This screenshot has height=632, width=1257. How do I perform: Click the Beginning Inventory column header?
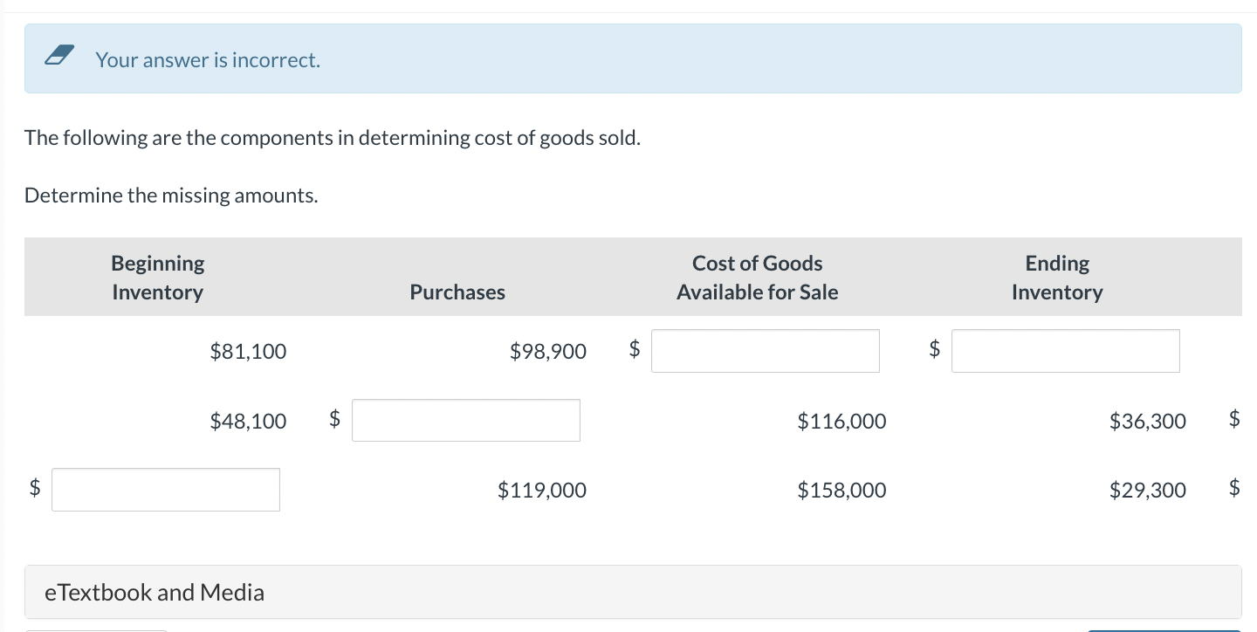(x=157, y=277)
